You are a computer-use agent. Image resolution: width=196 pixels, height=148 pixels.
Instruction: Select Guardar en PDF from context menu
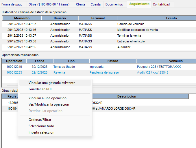coord(42,89)
